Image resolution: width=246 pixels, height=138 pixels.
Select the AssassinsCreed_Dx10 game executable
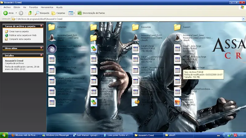[136, 38]
